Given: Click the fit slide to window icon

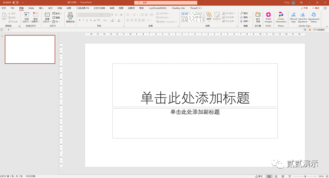Looking at the screenshot, I should coord(327,176).
